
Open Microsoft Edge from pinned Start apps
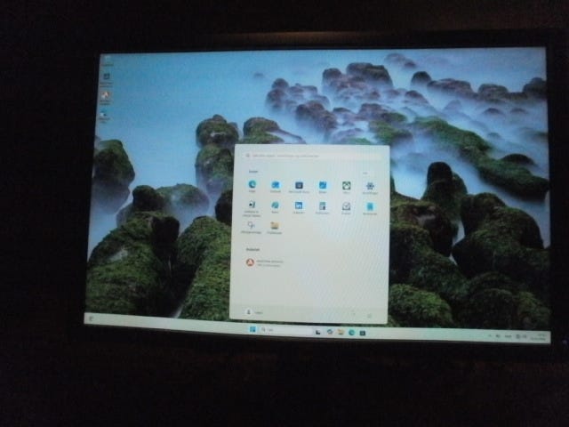[x=252, y=186]
